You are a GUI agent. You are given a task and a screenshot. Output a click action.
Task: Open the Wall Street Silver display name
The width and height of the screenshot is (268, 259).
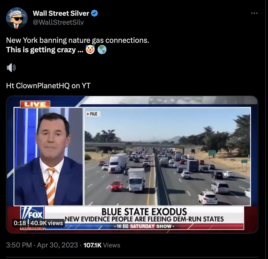(61, 13)
